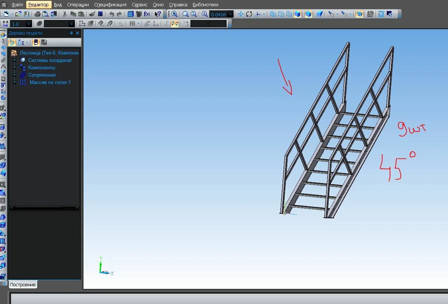Toggle shaded with edges display
Screen dimensions: 448x304
pos(308,14)
